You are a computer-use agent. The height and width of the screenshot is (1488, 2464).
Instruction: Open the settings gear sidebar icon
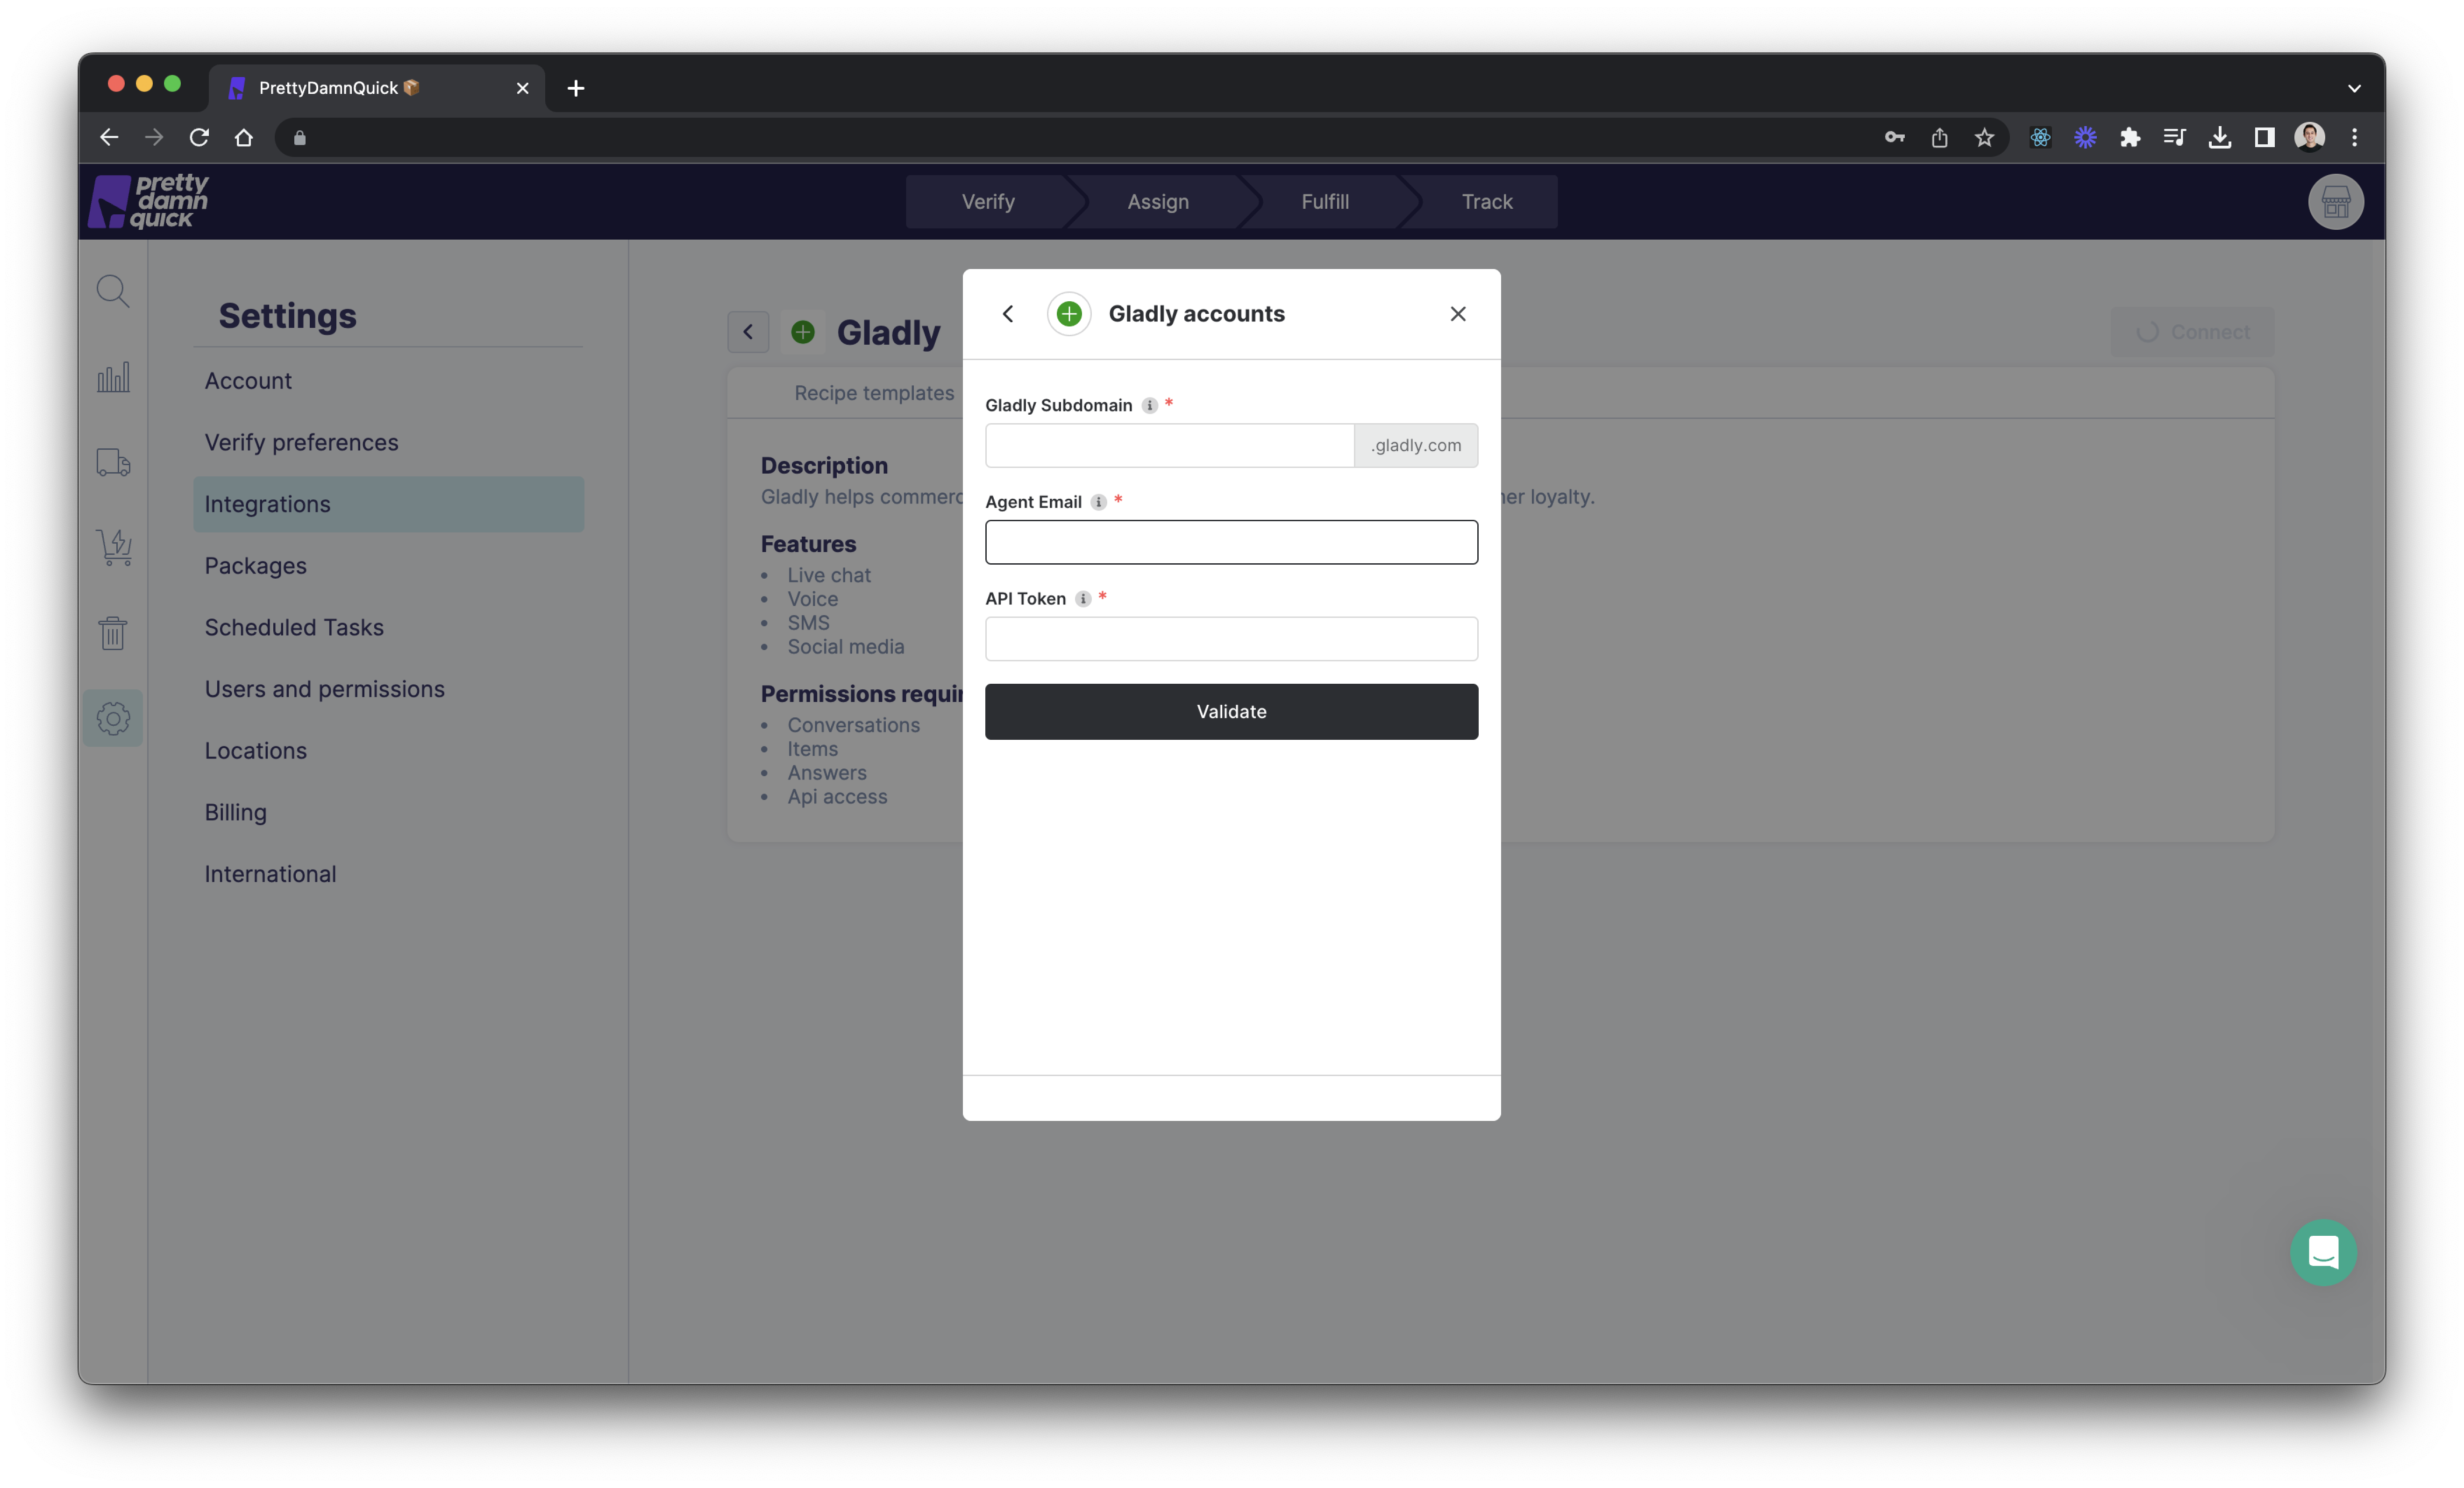click(x=113, y=718)
